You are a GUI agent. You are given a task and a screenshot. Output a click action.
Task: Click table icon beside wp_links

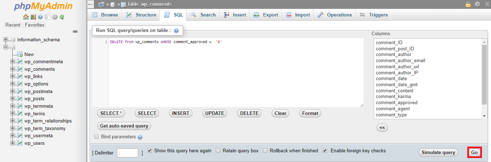[x=20, y=77]
